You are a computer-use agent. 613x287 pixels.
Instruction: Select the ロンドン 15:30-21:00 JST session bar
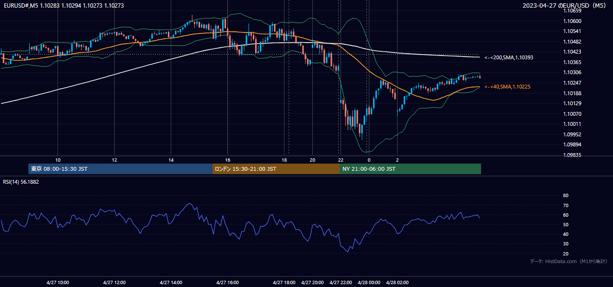[x=276, y=169]
